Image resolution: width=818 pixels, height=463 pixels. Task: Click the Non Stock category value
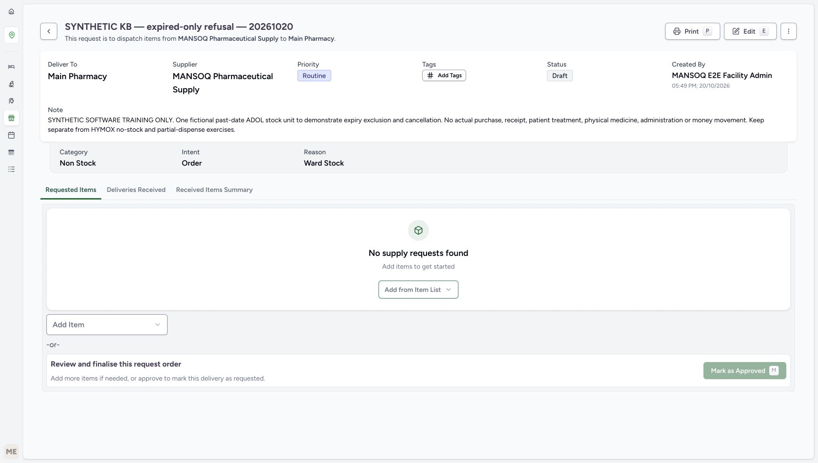click(78, 163)
